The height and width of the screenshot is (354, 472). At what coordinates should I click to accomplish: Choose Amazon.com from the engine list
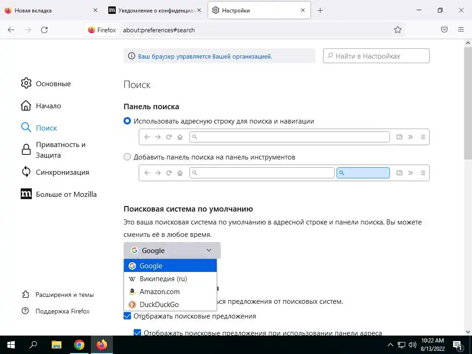click(x=170, y=291)
